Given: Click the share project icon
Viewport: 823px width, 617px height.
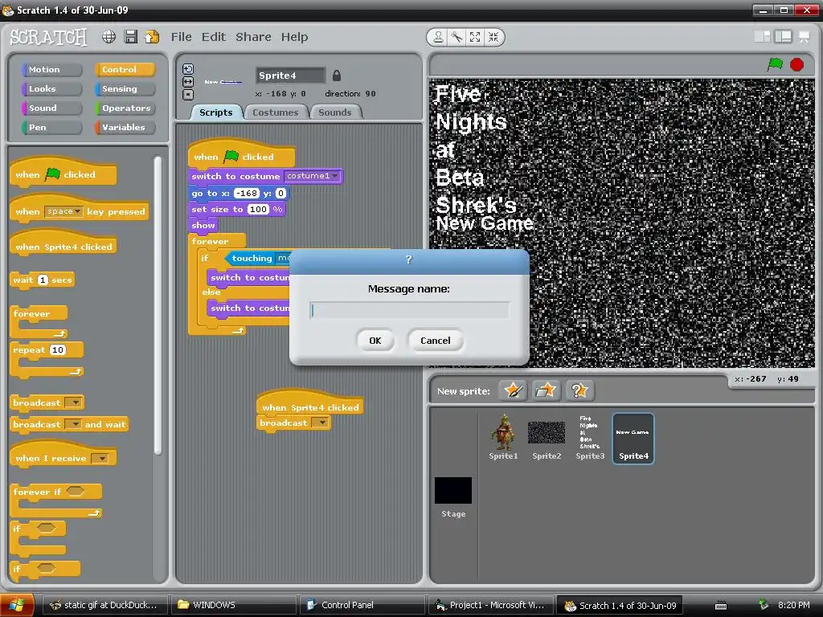Looking at the screenshot, I should tap(152, 37).
